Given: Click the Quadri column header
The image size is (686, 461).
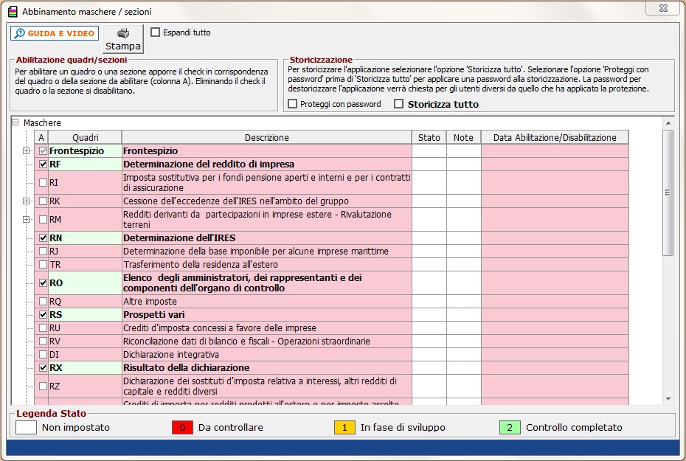Looking at the screenshot, I should pos(85,137).
